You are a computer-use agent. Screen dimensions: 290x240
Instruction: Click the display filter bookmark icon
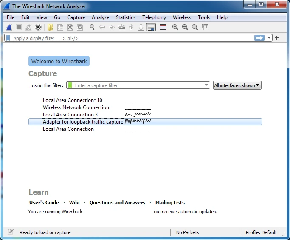pos(8,38)
